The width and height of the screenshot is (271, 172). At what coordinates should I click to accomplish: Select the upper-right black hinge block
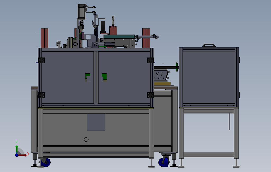150,60
